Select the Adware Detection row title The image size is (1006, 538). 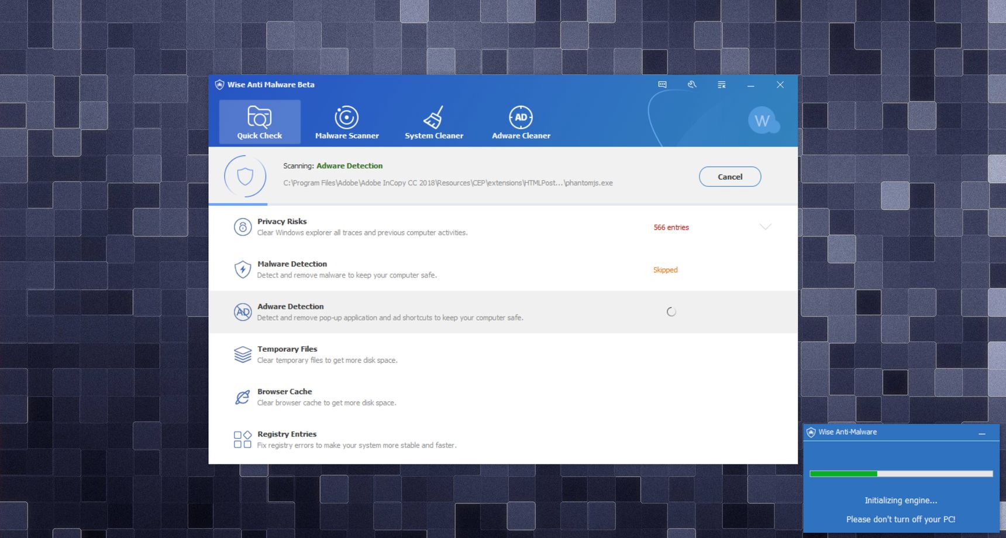point(290,306)
